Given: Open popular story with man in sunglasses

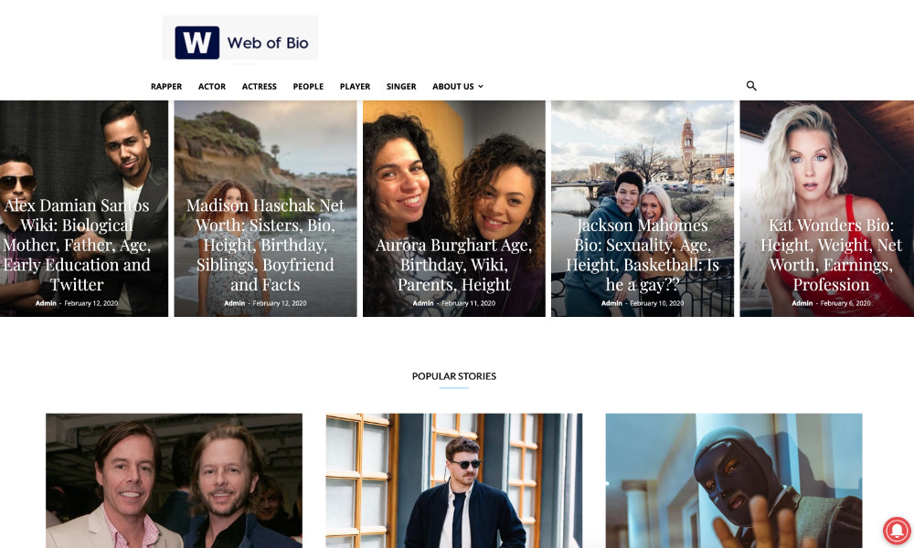Looking at the screenshot, I should (454, 480).
